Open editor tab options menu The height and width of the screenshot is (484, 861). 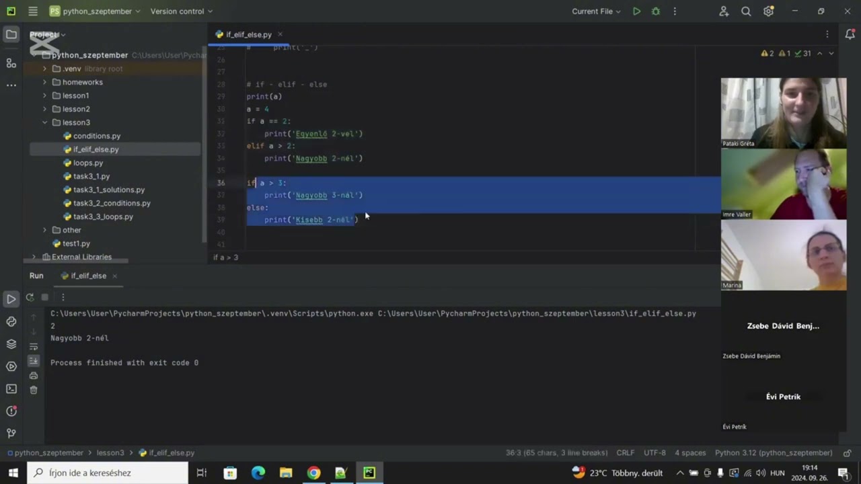point(827,34)
